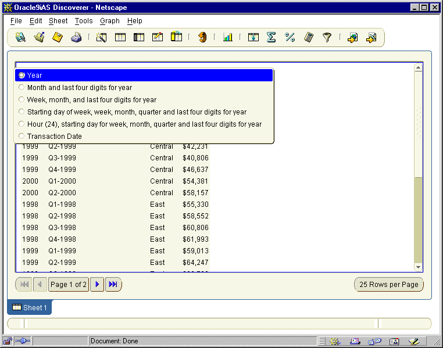The height and width of the screenshot is (348, 443).
Task: Select the Hour (24) drill option
Action: (x=144, y=124)
